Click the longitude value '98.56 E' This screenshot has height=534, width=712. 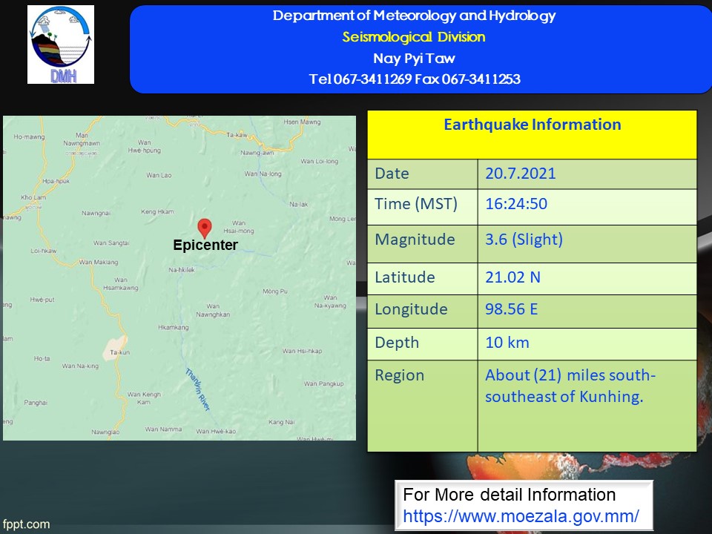(x=511, y=309)
